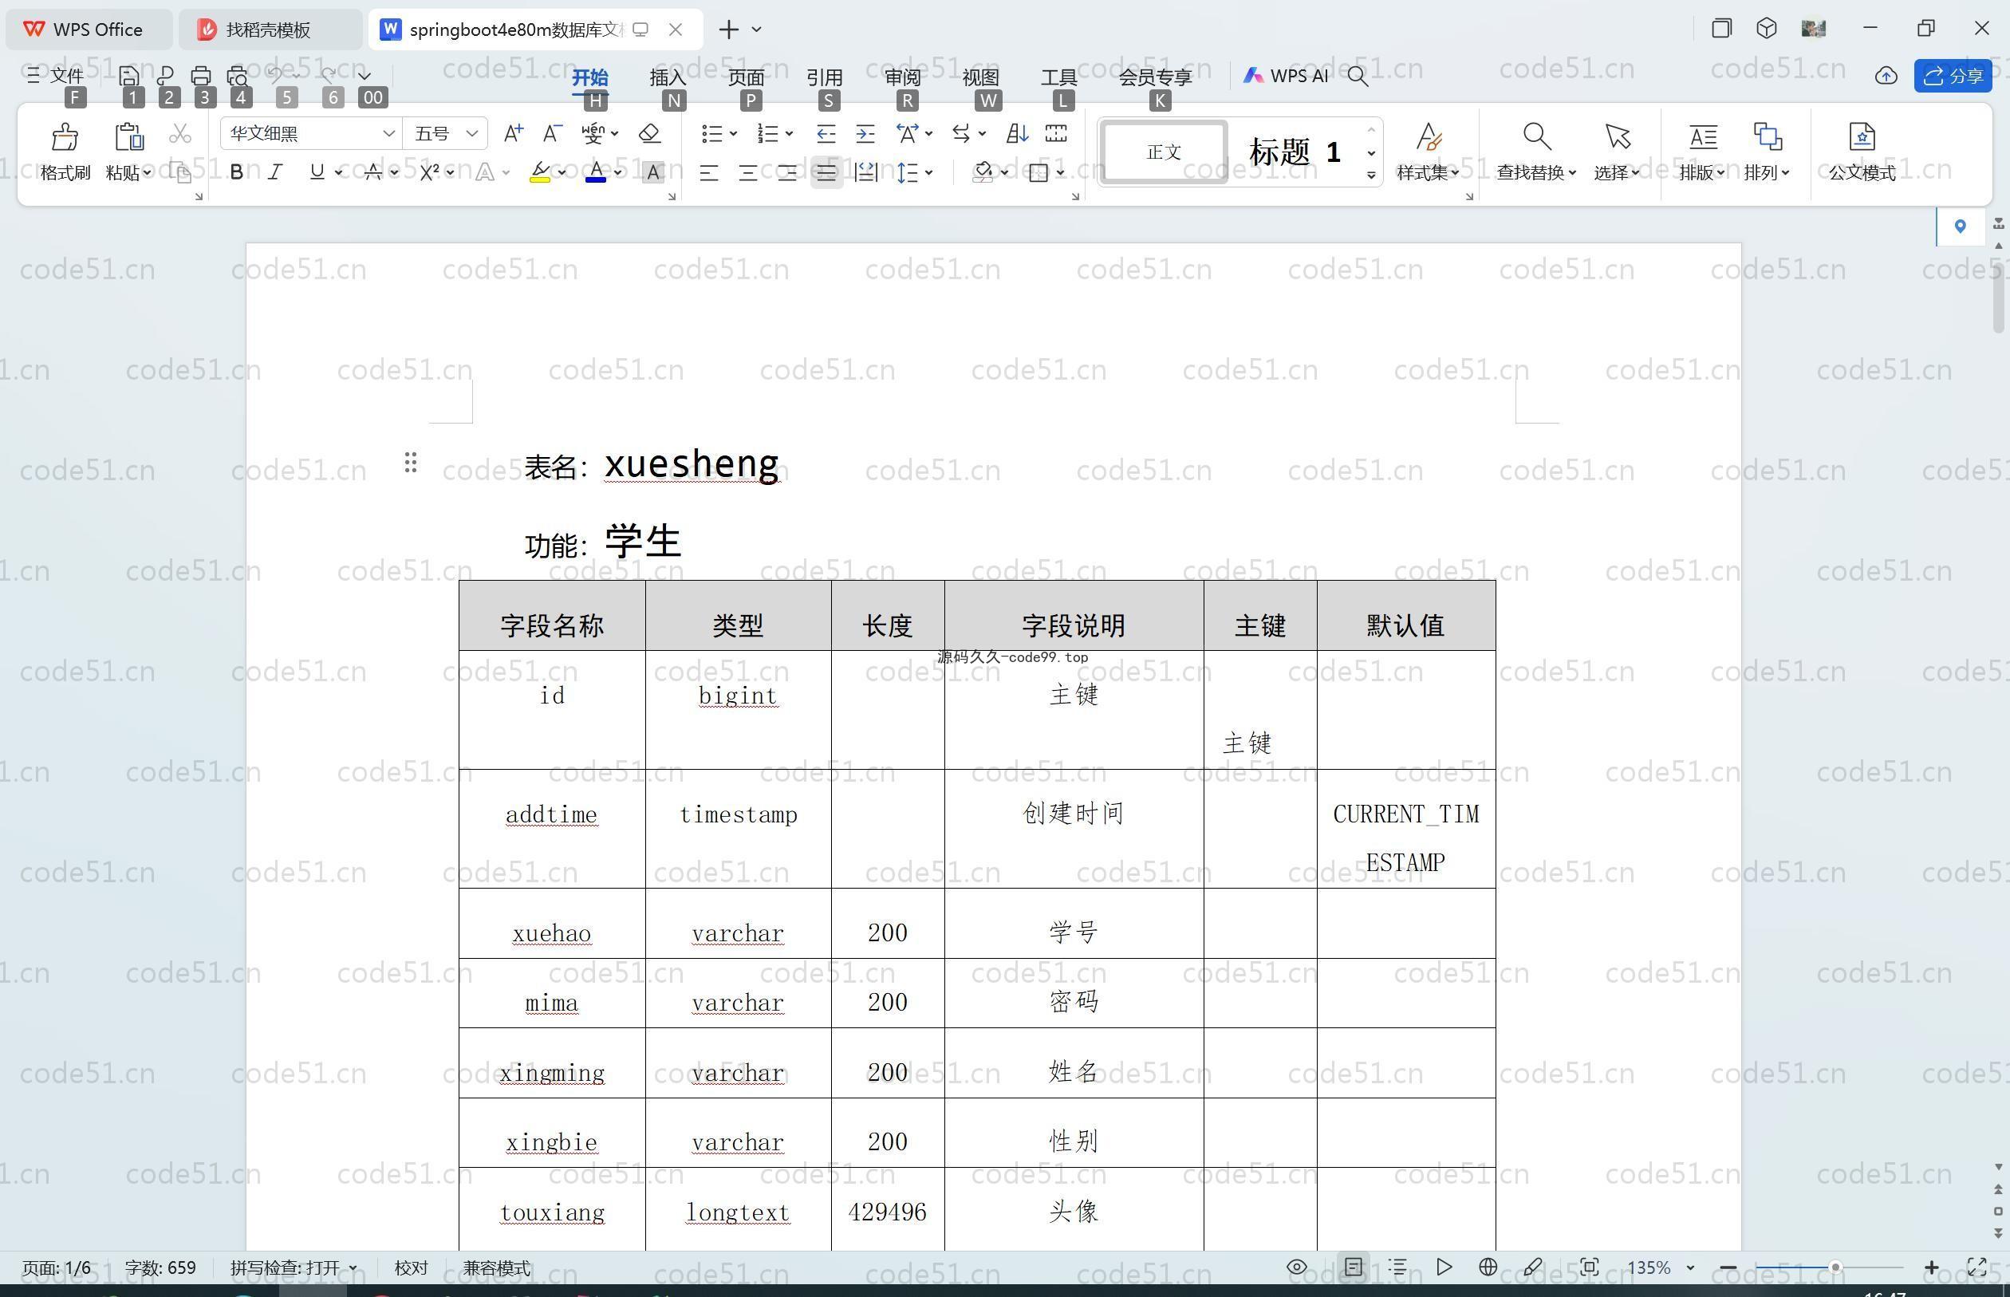Switch to the 找稻壳模板 tab
This screenshot has height=1297, width=2010.
[270, 30]
